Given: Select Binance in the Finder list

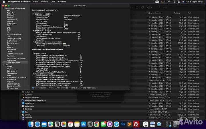Looking at the screenshot, I should (x=29, y=109).
